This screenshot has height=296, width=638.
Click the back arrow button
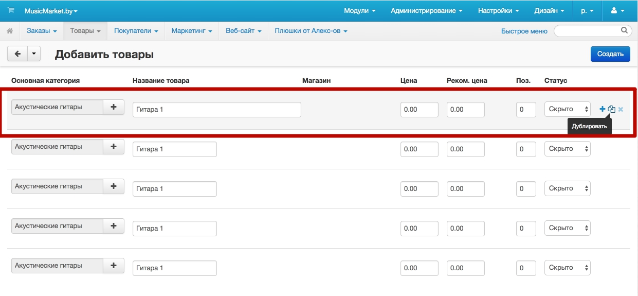tap(17, 54)
